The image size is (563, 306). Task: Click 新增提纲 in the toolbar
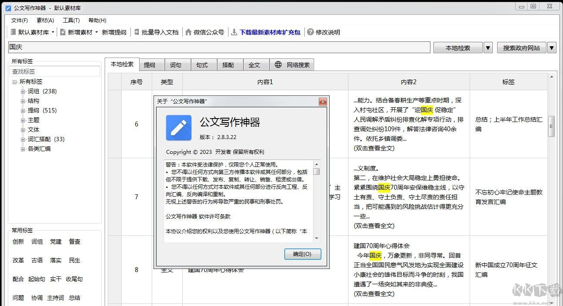(114, 32)
